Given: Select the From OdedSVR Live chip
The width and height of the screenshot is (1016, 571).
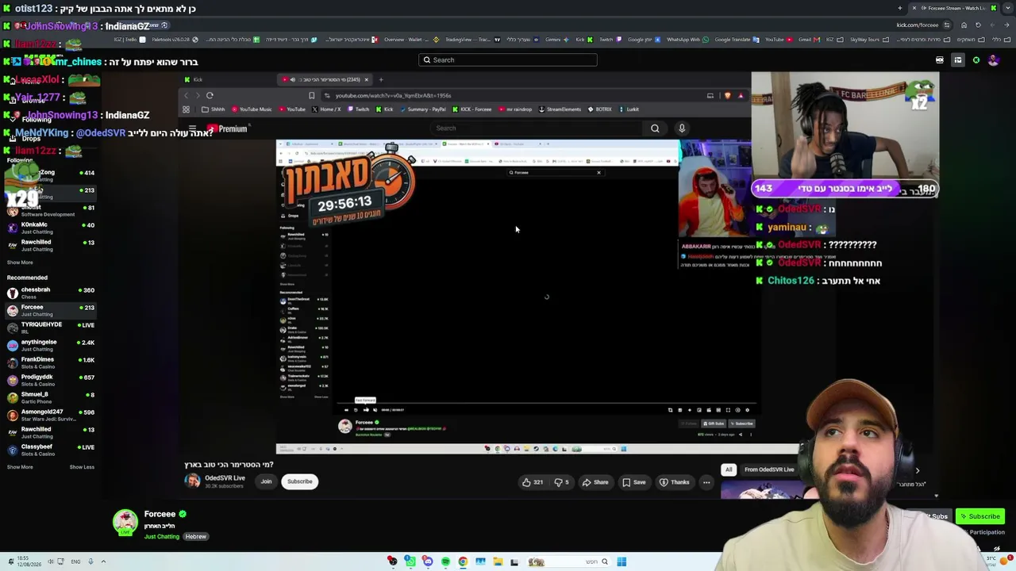Looking at the screenshot, I should [x=769, y=469].
